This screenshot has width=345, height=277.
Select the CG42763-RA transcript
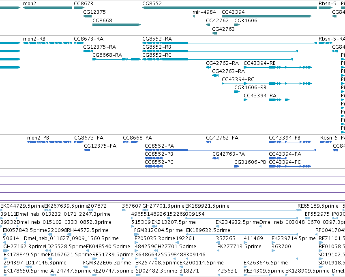[x=215, y=75]
